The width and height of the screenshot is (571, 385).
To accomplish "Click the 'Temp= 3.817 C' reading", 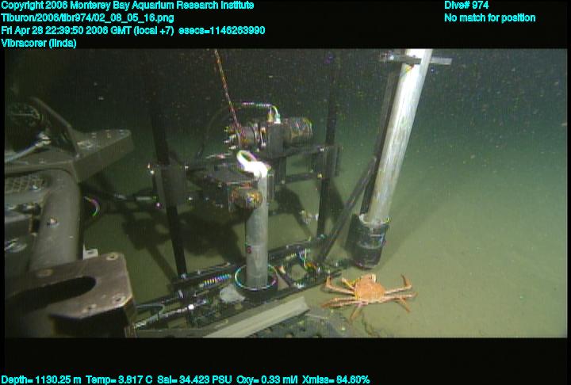I will 119,380.
